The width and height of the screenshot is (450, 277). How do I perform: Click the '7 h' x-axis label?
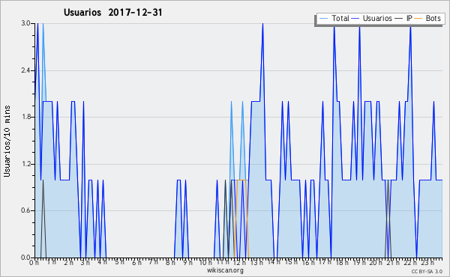[x=153, y=262]
